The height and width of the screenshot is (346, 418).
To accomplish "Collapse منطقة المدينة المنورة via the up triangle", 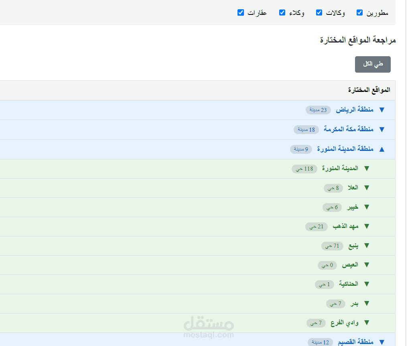I will pos(382,149).
